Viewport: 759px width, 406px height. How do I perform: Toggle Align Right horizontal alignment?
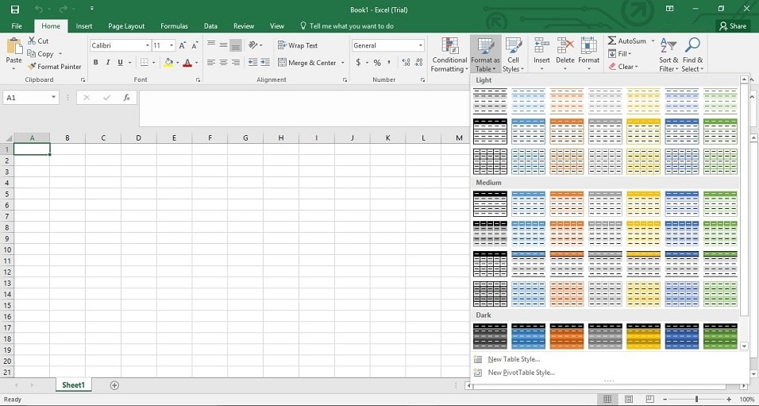235,63
